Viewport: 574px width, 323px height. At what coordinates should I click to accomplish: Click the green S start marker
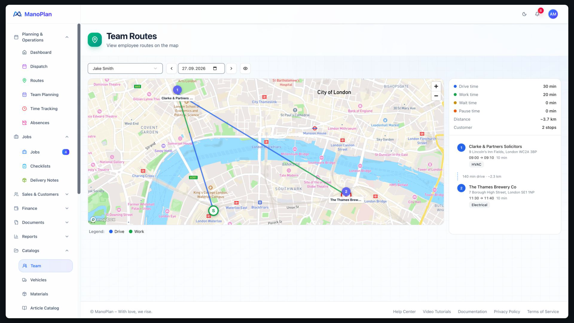pyautogui.click(x=213, y=211)
